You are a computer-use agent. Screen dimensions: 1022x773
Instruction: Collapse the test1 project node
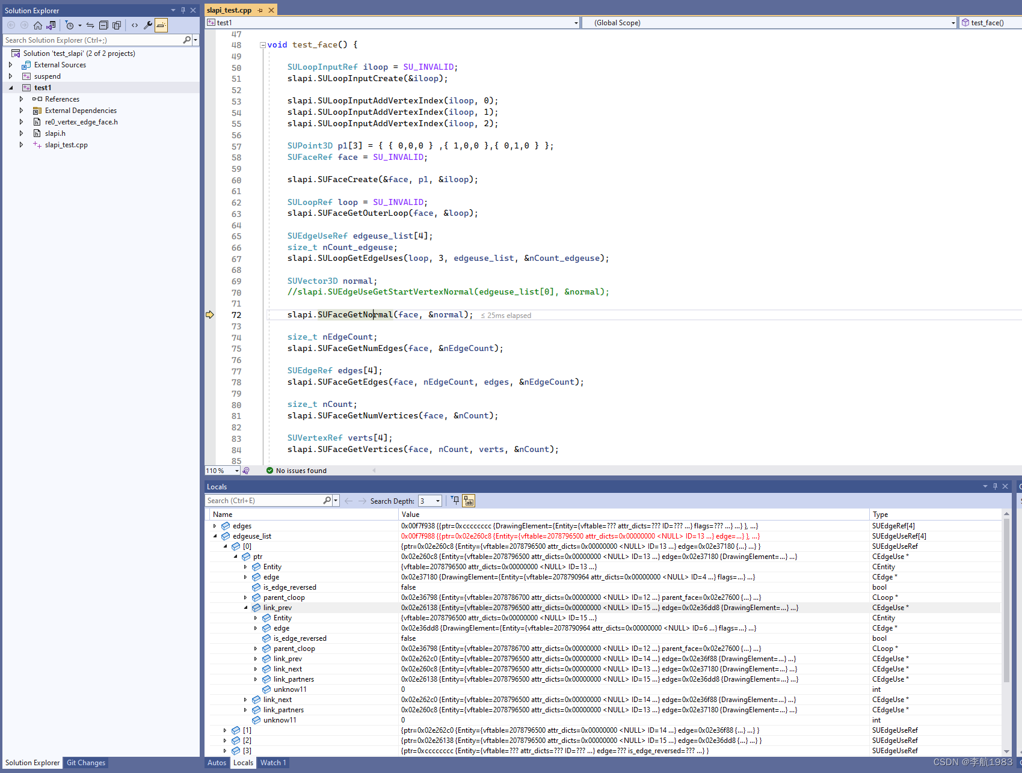point(10,88)
